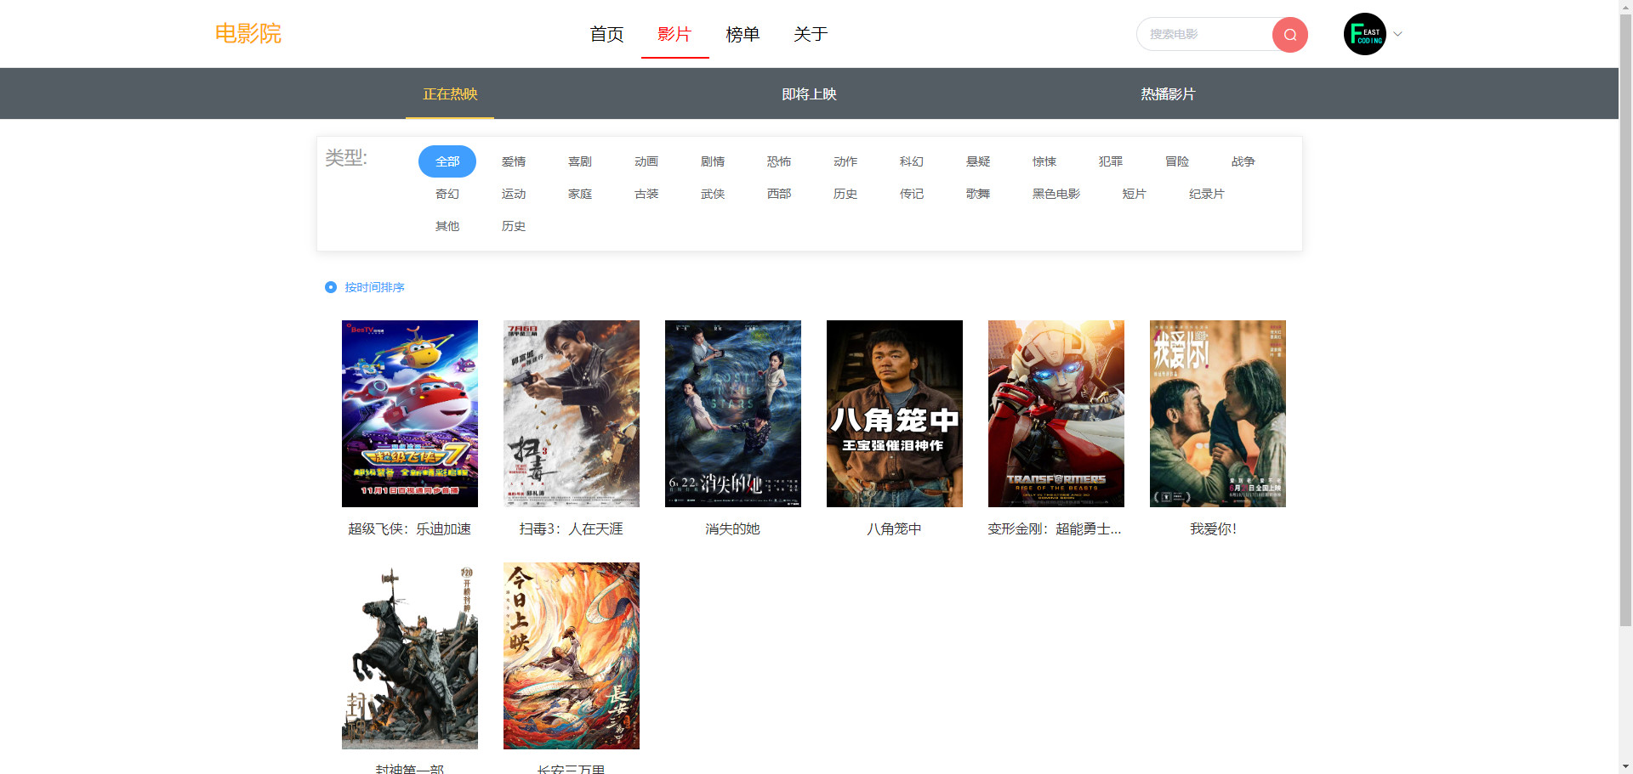Filter by 纪录片 genre
The height and width of the screenshot is (774, 1633).
coord(1207,194)
